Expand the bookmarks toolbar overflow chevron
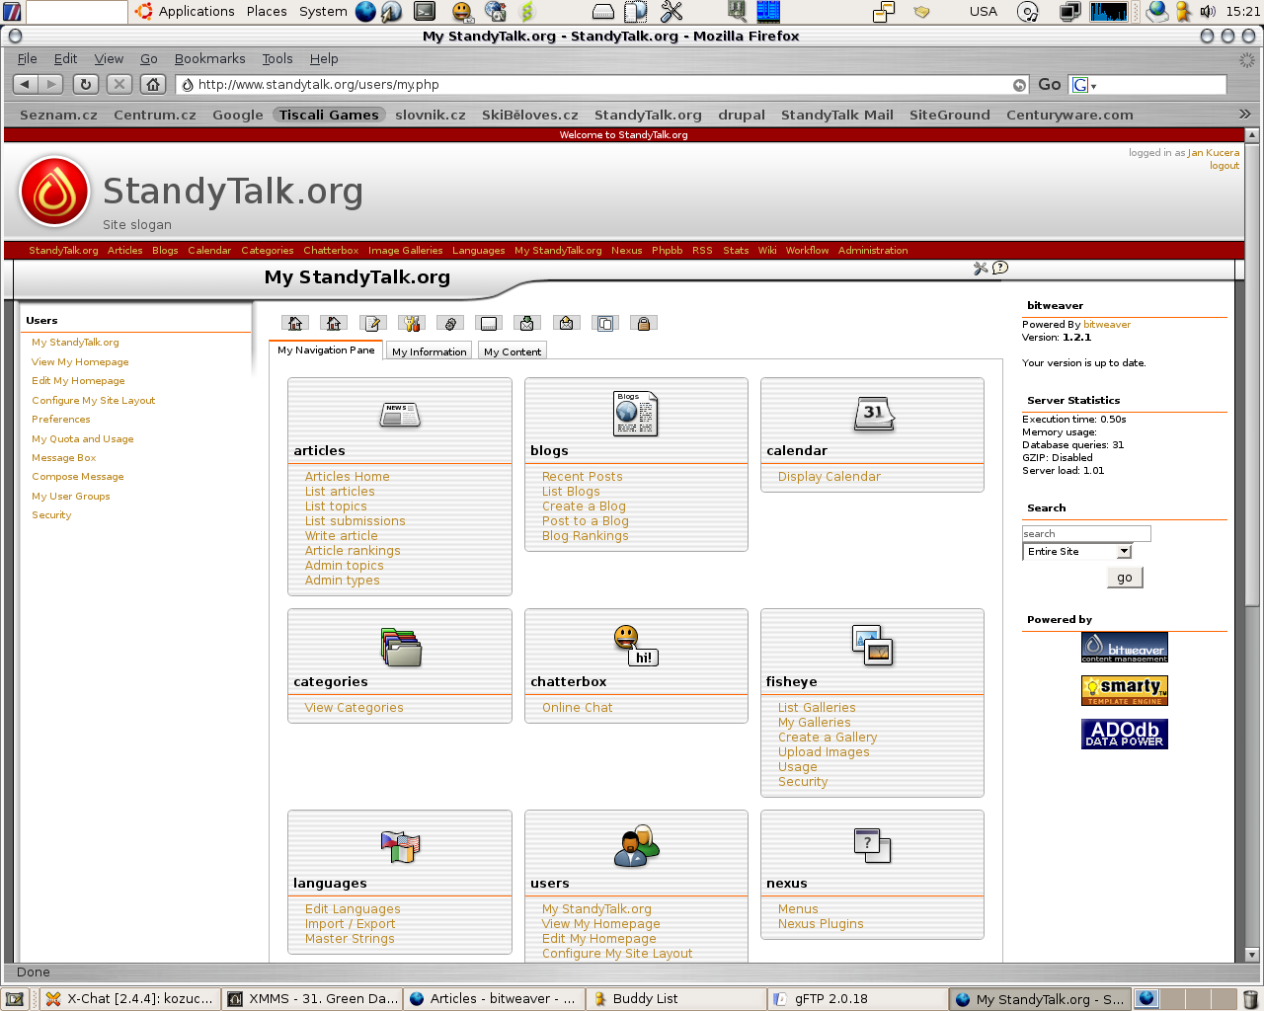1264x1011 pixels. pyautogui.click(x=1244, y=115)
